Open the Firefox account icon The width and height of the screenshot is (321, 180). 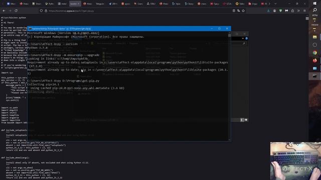[x=274, y=10]
